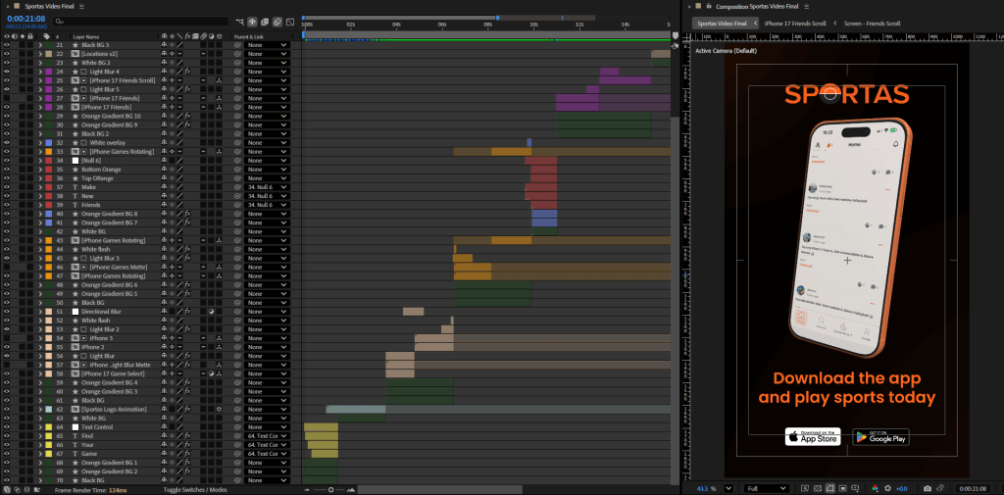Click pick whip icon for Black BG 3
This screenshot has height=495, width=1004.
[x=237, y=45]
